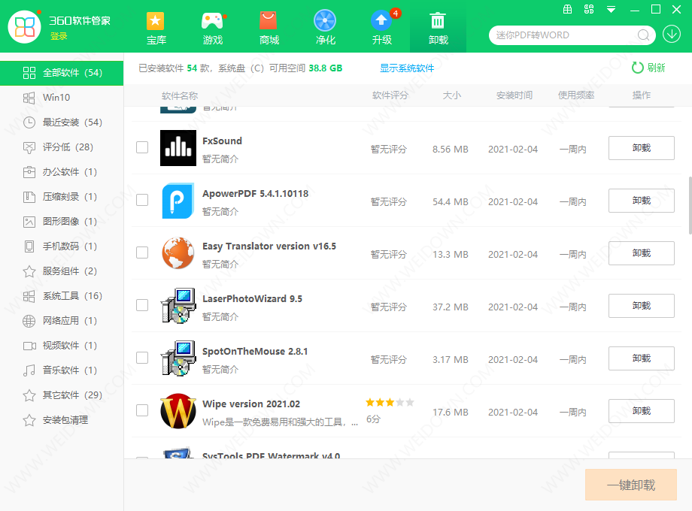Select 图形图像 (1) category
The image size is (692, 511).
click(62, 222)
